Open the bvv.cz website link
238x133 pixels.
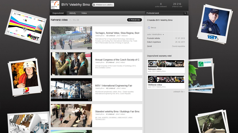pos(154,28)
